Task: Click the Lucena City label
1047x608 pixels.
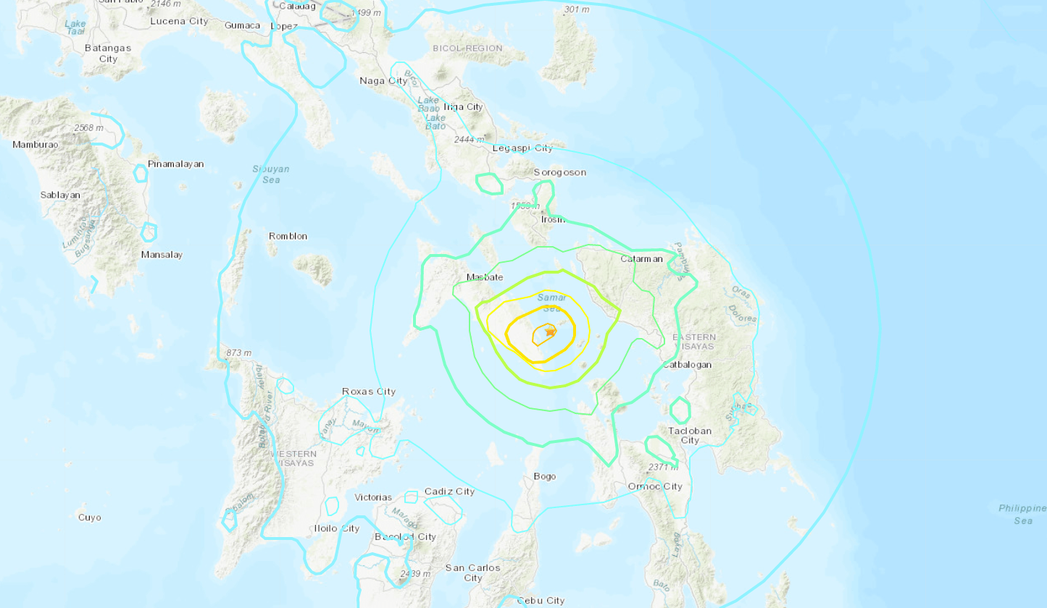Action: 179,21
